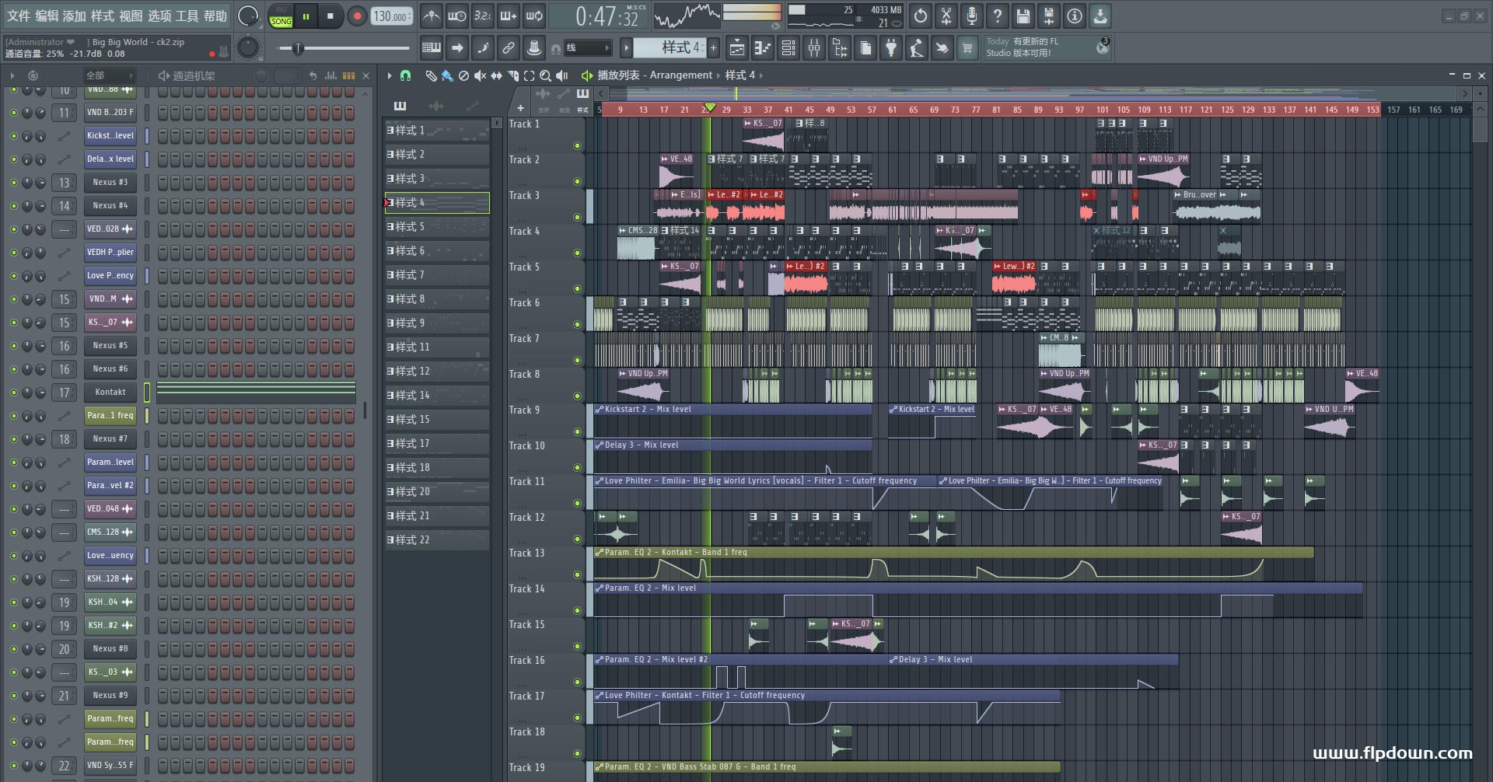Expand arrow after 样式 4 in playlist title
The image size is (1493, 782).
click(761, 75)
